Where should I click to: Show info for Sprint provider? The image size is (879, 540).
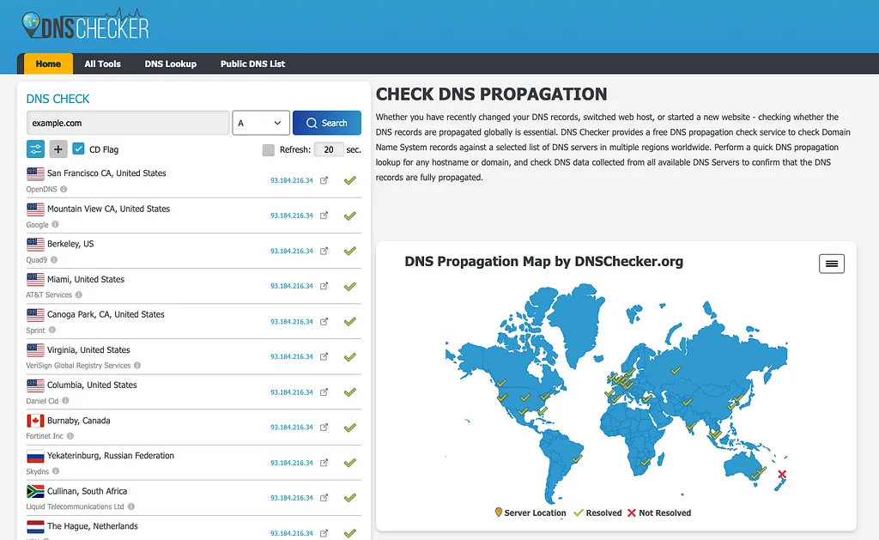click(x=52, y=330)
